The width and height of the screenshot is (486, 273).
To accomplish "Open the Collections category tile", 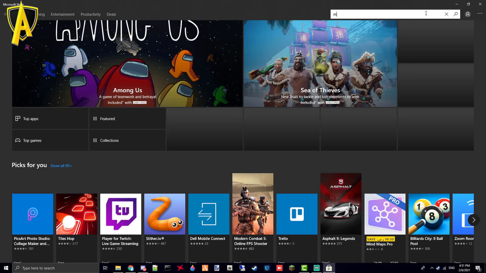I will click(127, 140).
